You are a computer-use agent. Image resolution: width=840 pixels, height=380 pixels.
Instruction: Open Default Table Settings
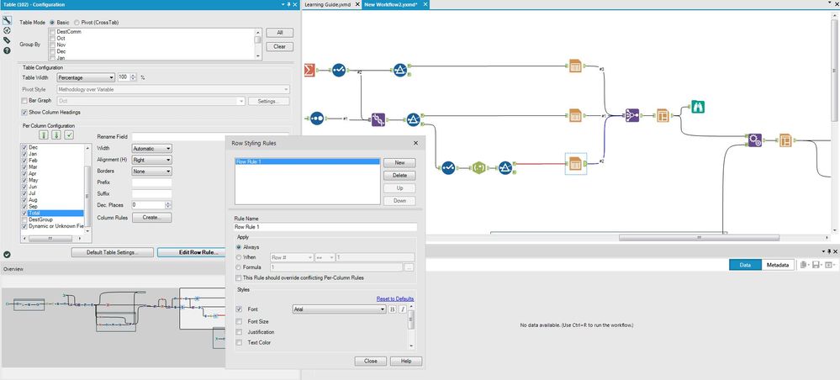113,252
